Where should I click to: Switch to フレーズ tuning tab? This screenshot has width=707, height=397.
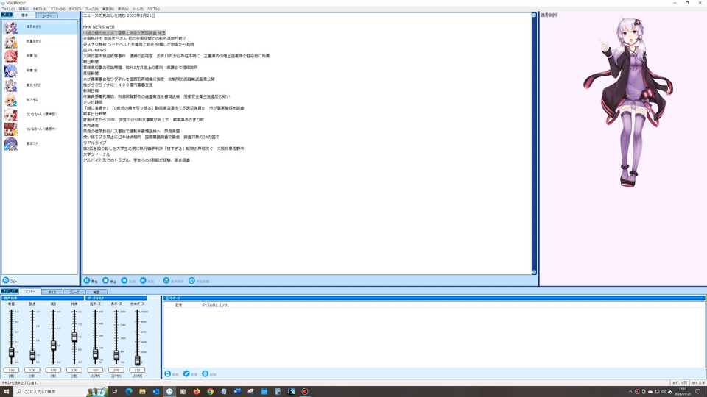(74, 292)
